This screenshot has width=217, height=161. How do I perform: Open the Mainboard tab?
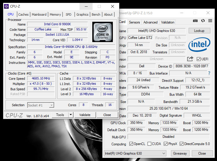tap(39, 15)
